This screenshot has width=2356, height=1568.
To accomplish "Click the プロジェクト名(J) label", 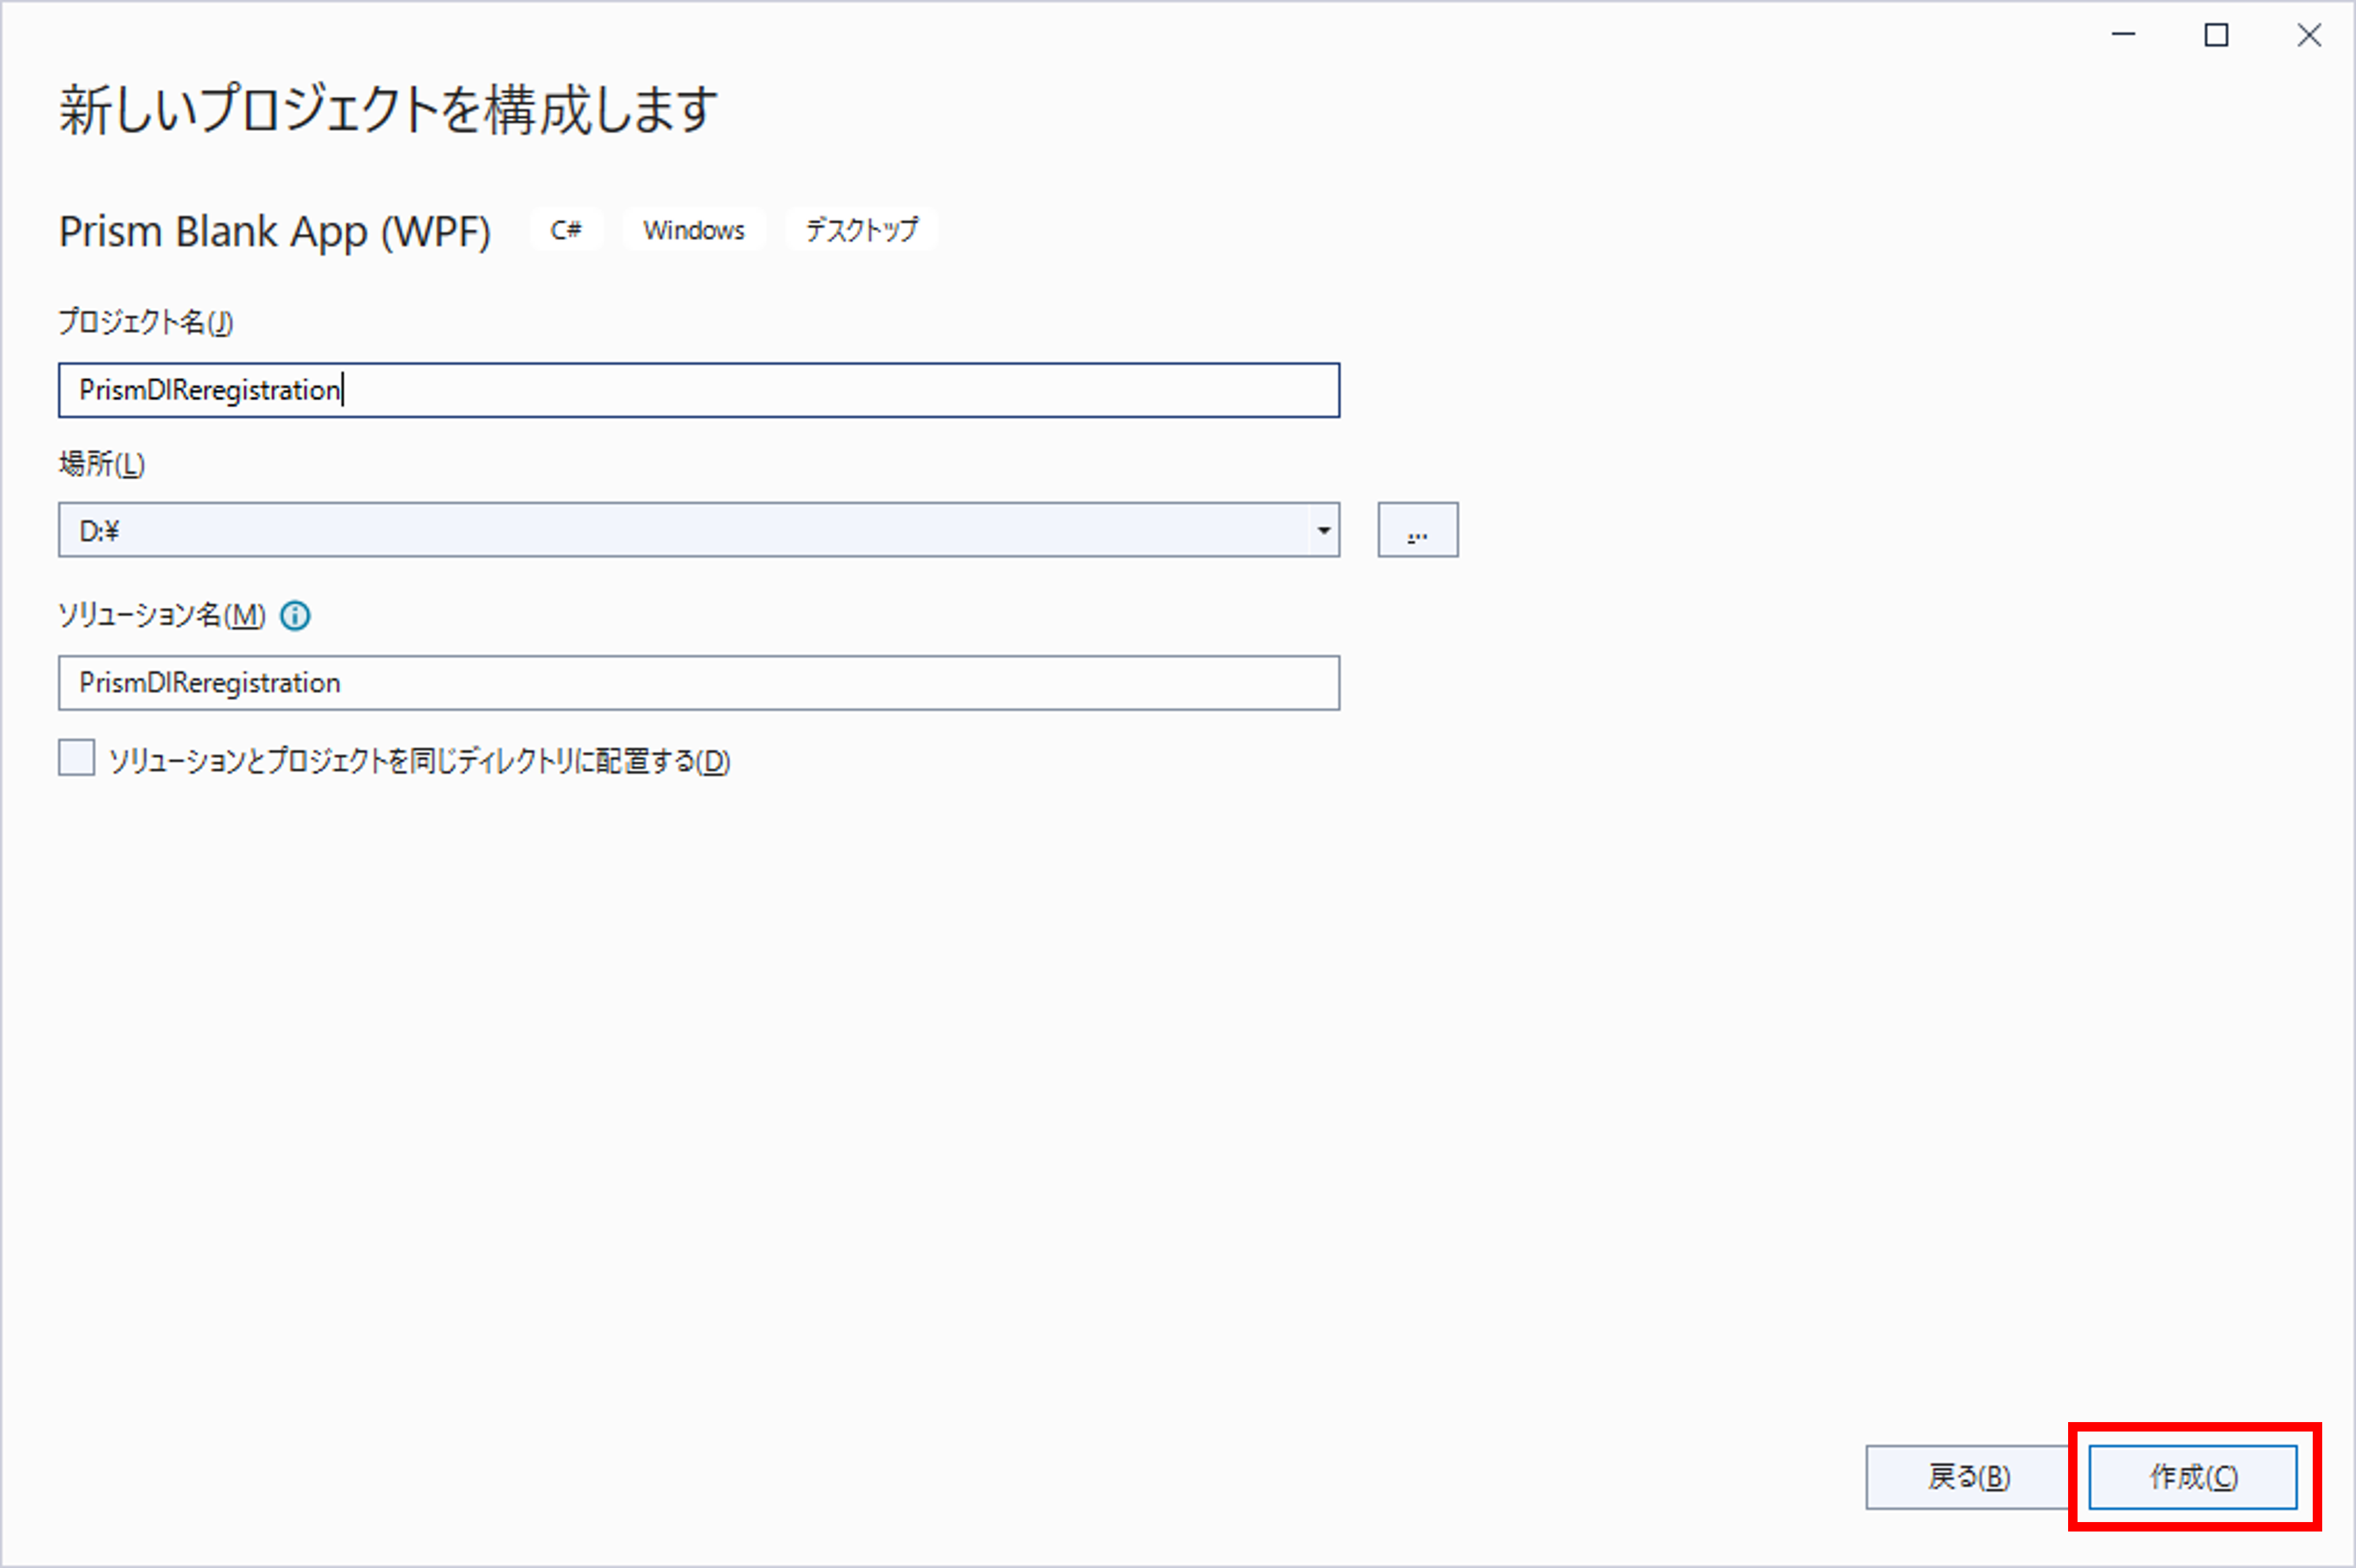I will (x=145, y=322).
